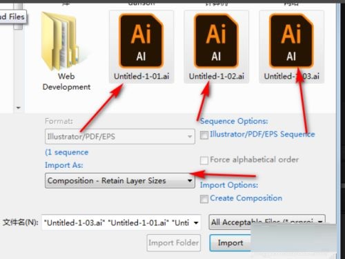Image resolution: width=345 pixels, height=259 pixels.
Task: Select the Untitled-1-02.ai file icon
Action: [x=216, y=41]
